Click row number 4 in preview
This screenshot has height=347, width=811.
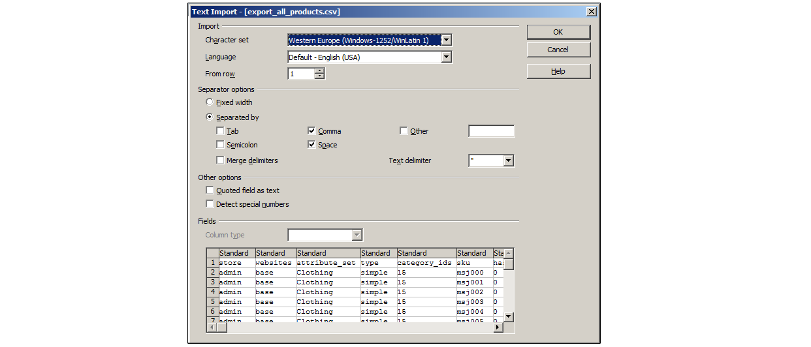[213, 292]
